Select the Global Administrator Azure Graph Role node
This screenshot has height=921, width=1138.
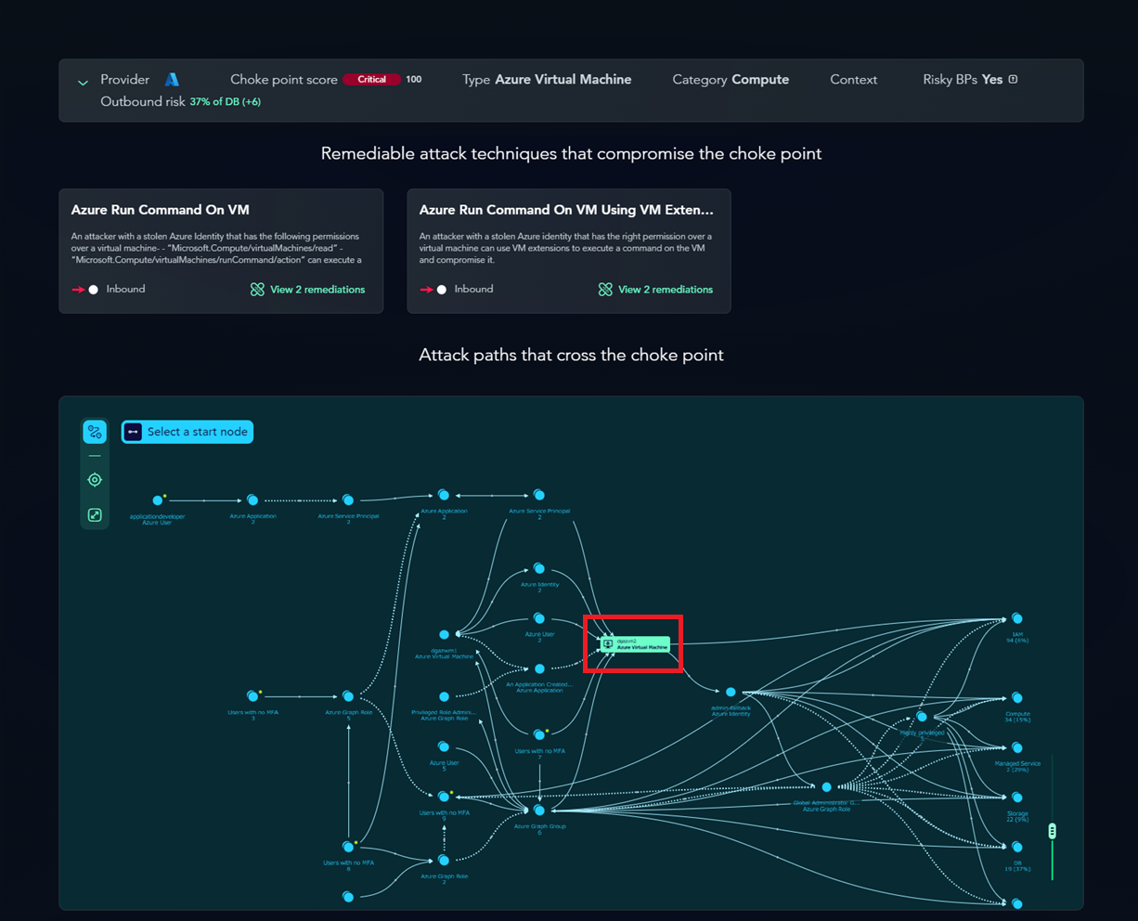pos(826,787)
